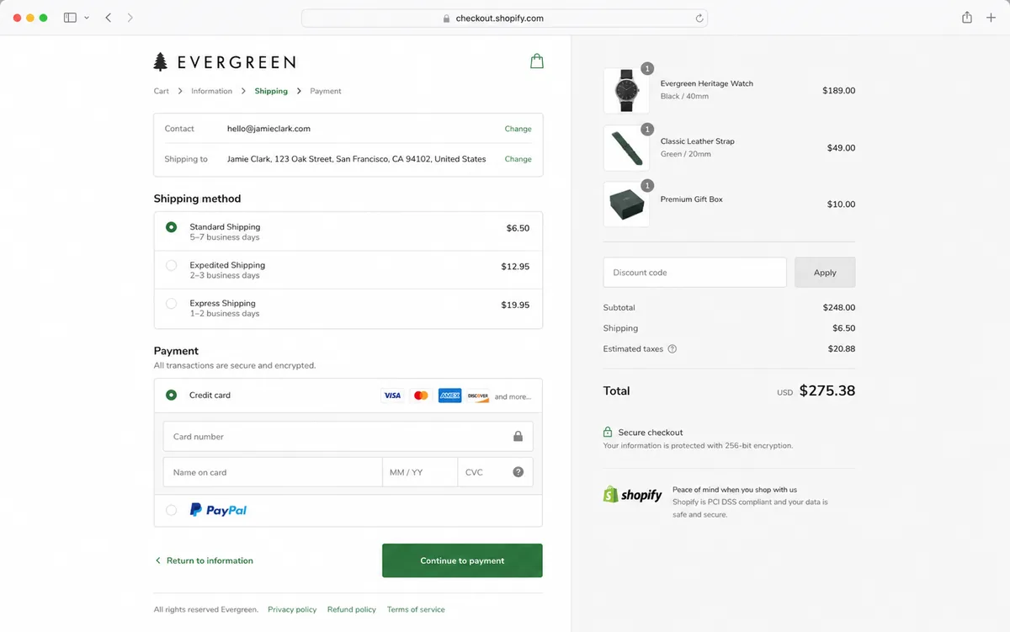Click the Shipping breadcrumb step
The height and width of the screenshot is (632, 1010).
click(x=271, y=91)
